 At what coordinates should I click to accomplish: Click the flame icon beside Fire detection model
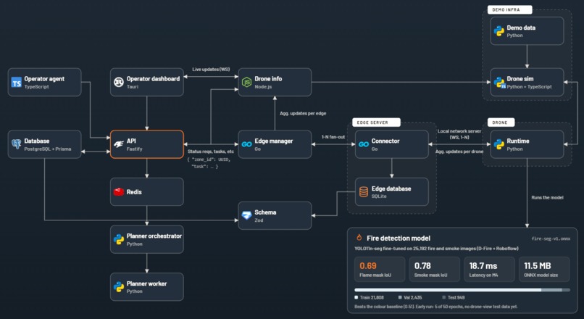click(x=359, y=237)
